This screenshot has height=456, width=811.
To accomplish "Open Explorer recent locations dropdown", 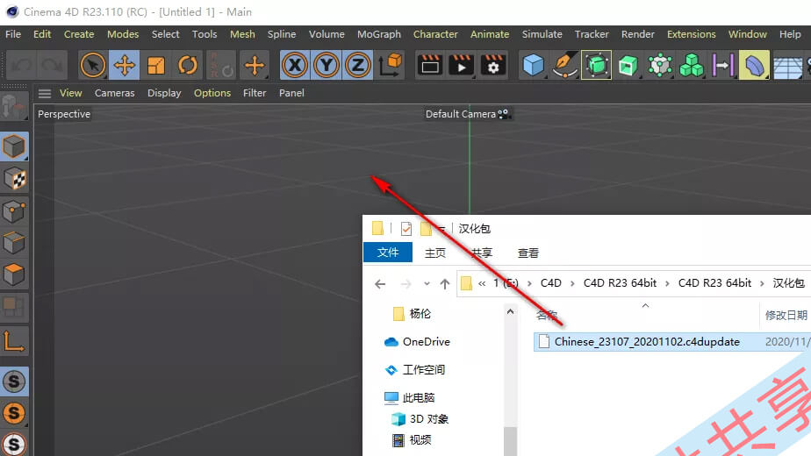I will pyautogui.click(x=427, y=284).
